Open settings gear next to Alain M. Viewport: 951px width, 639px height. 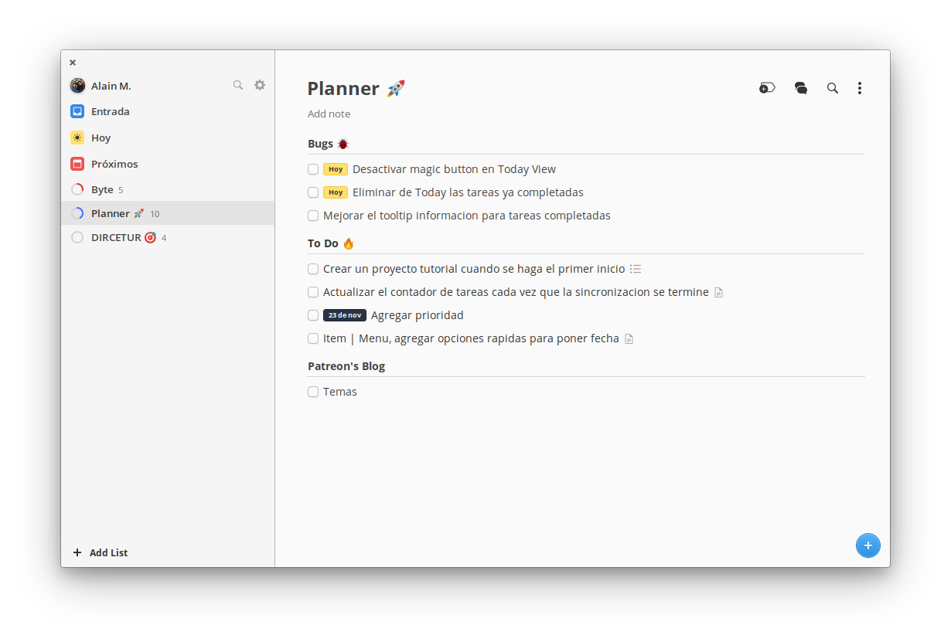[260, 85]
